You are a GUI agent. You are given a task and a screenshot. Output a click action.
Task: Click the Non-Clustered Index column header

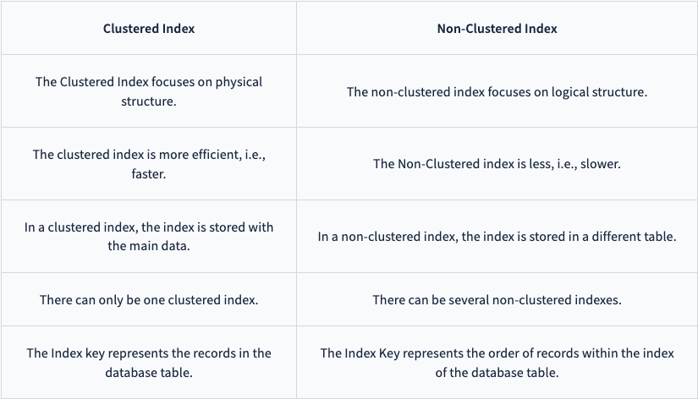pos(497,28)
